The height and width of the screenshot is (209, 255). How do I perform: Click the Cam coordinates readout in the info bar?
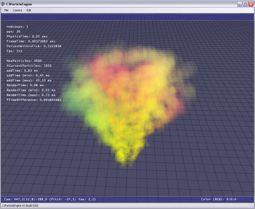[50, 199]
